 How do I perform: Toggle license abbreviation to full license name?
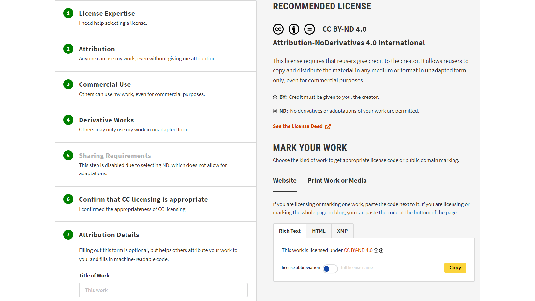tap(330, 269)
